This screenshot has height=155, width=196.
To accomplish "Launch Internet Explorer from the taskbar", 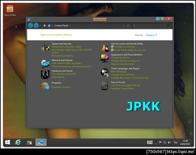I will tap(18, 142).
